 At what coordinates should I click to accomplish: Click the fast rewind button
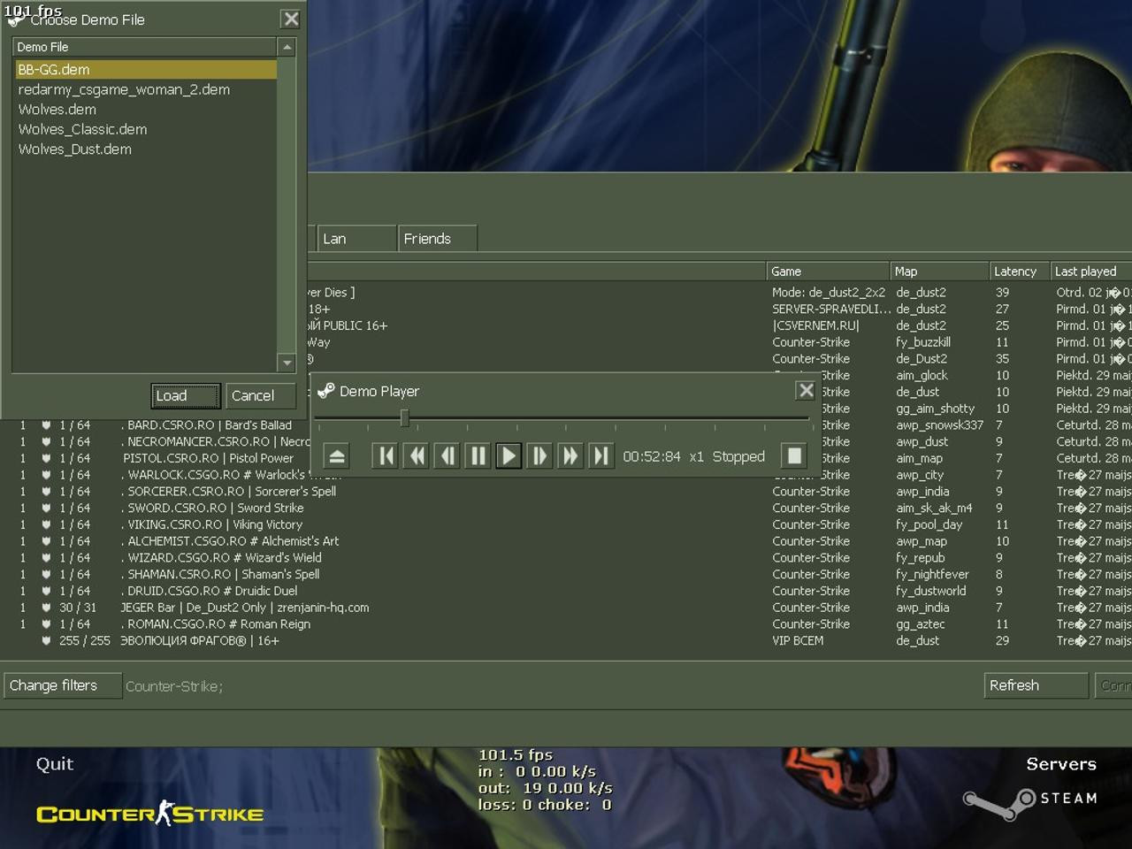417,456
